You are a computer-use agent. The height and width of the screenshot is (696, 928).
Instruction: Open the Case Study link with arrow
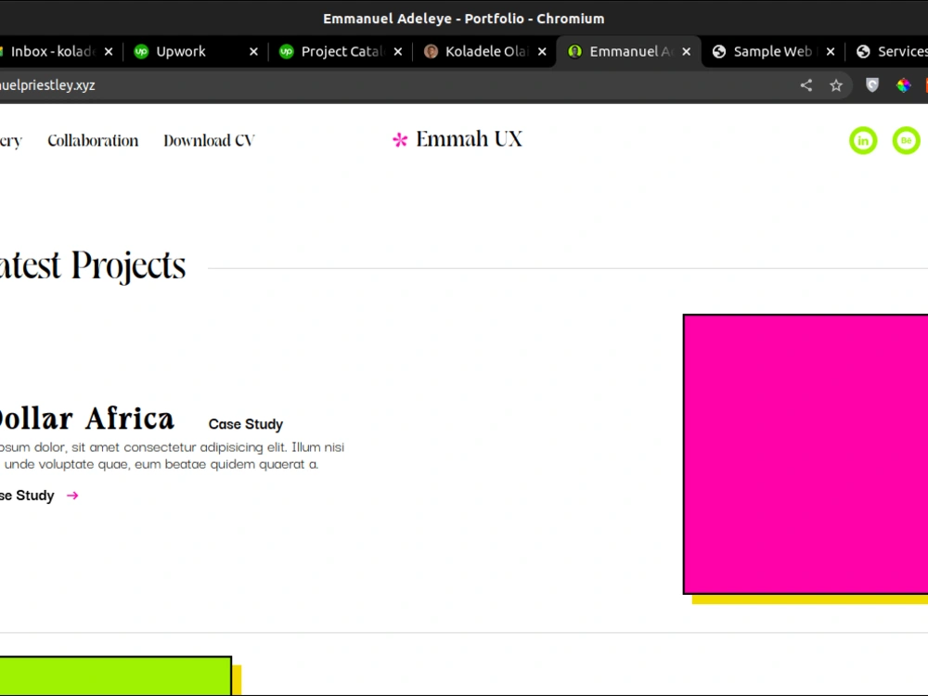click(x=39, y=496)
